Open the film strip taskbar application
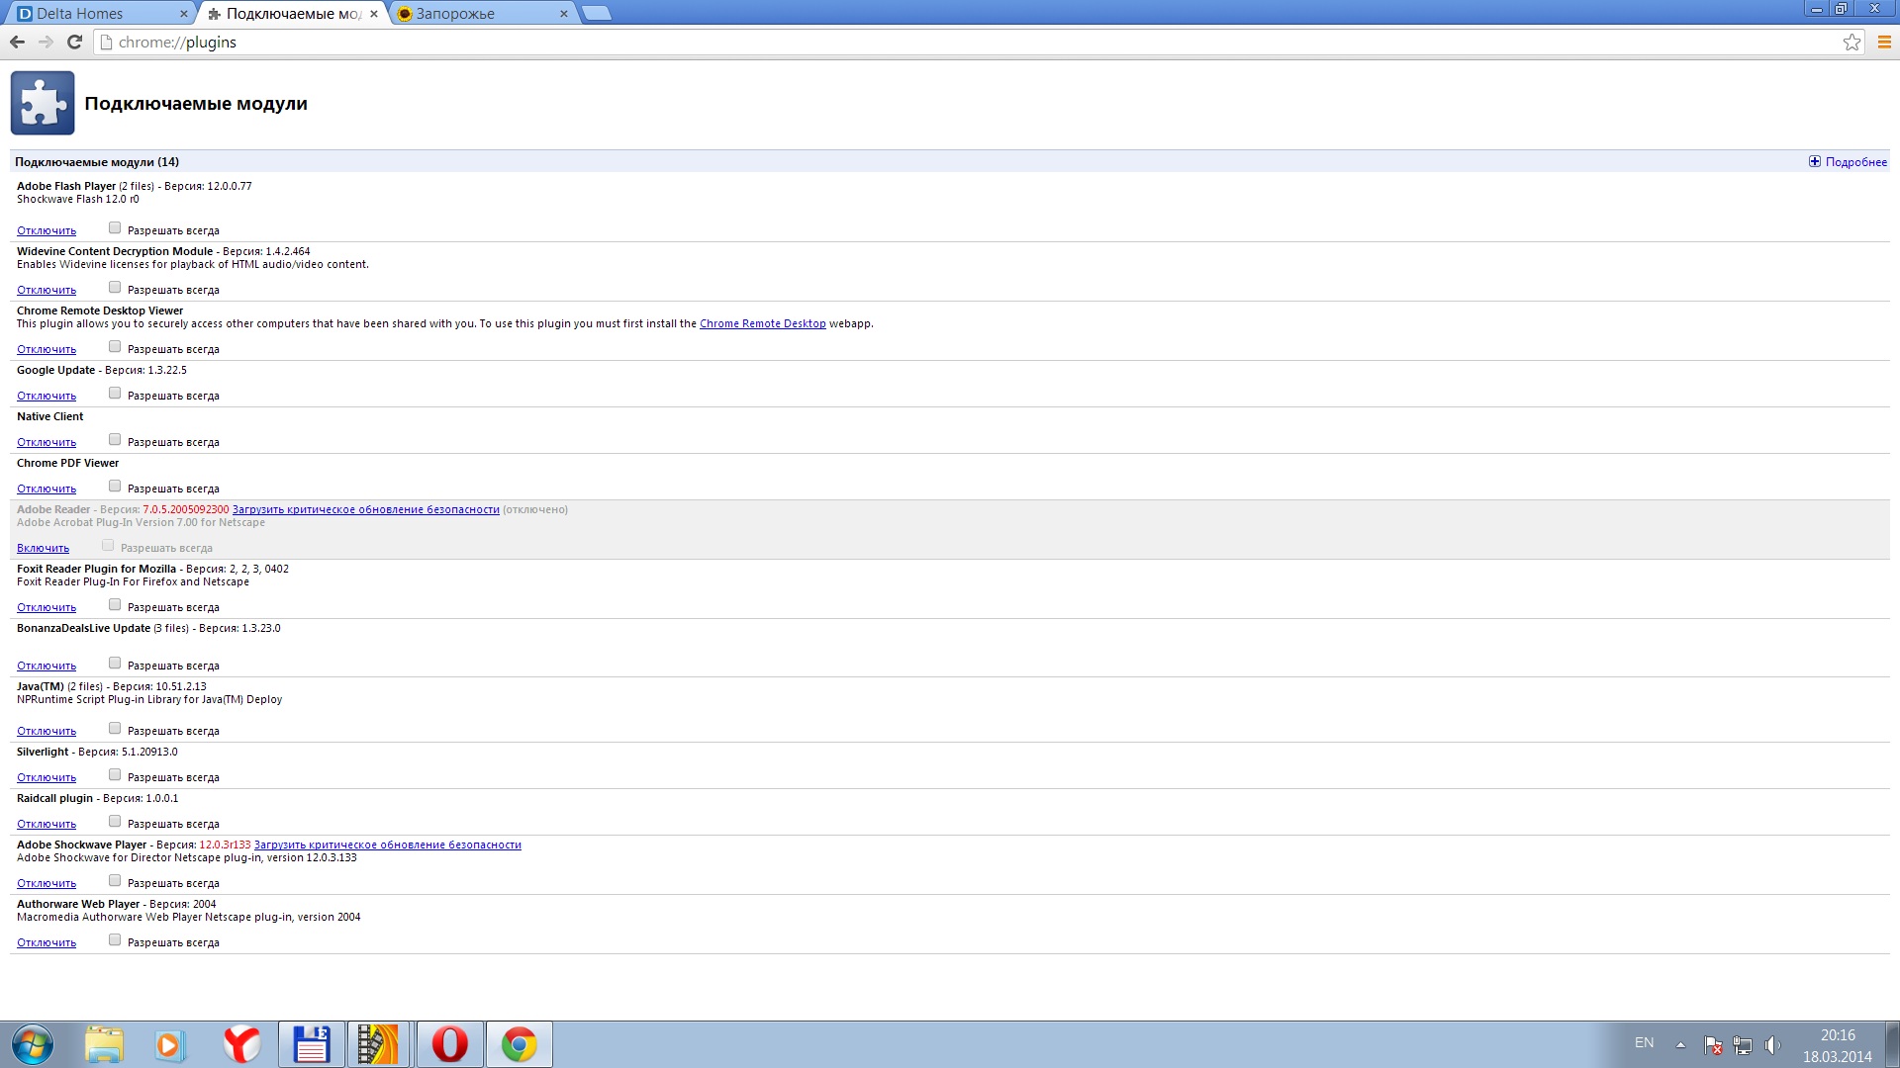The image size is (1900, 1068). click(x=377, y=1044)
